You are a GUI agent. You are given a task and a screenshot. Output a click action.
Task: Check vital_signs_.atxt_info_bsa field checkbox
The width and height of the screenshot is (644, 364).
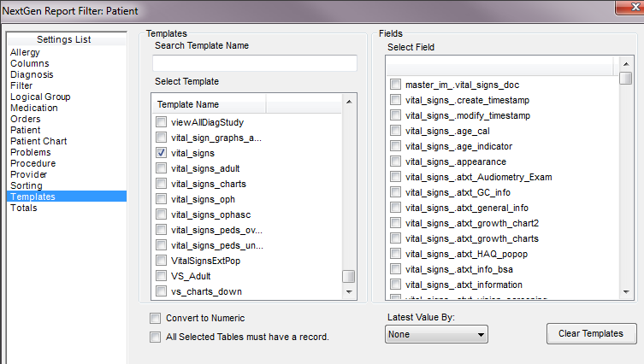(x=395, y=269)
